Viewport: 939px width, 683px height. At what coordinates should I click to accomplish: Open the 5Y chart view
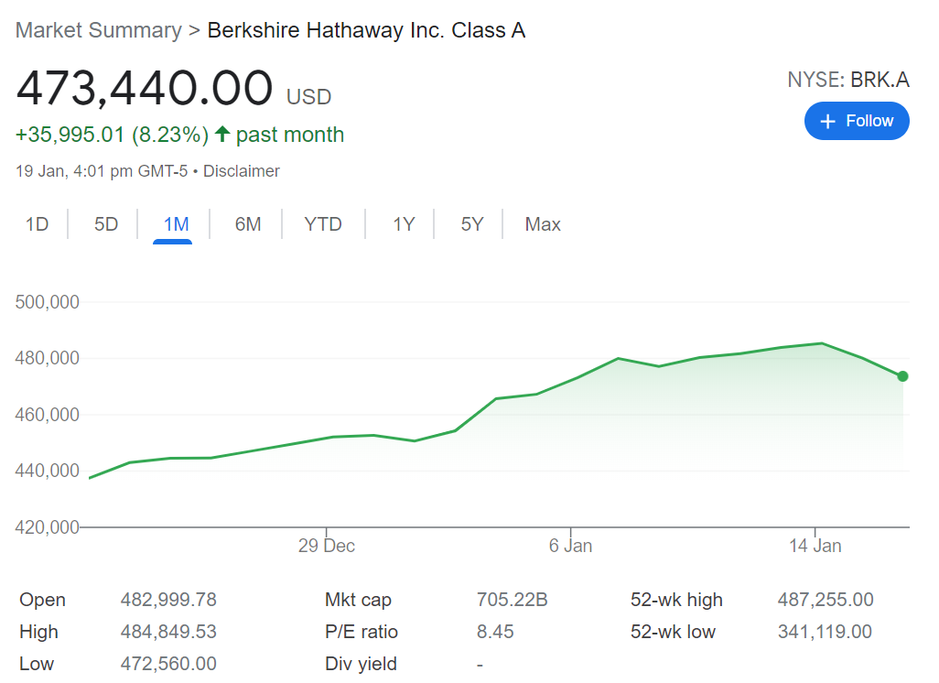(x=471, y=224)
